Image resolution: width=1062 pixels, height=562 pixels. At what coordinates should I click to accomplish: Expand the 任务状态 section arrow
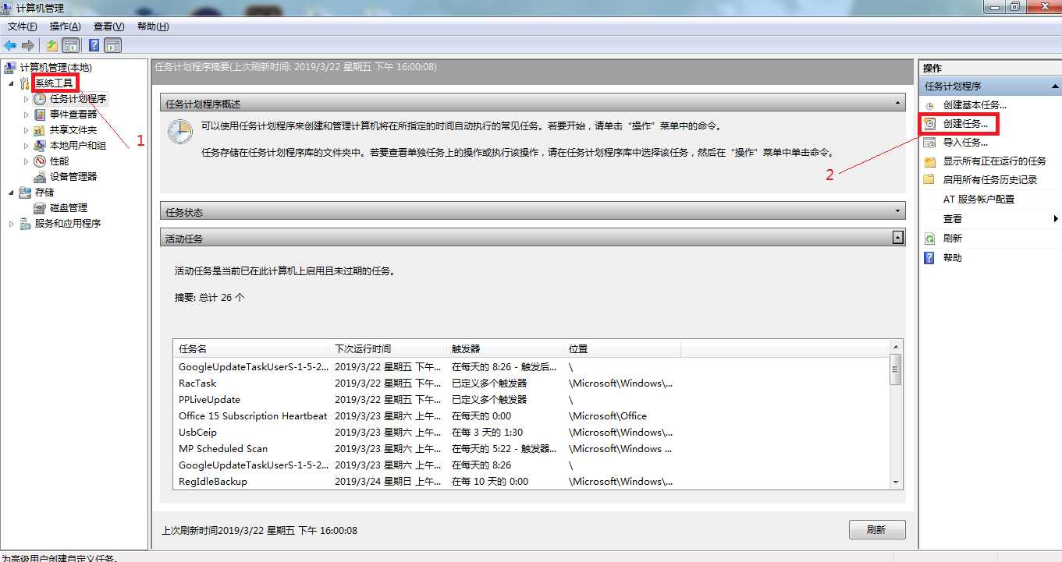click(898, 211)
